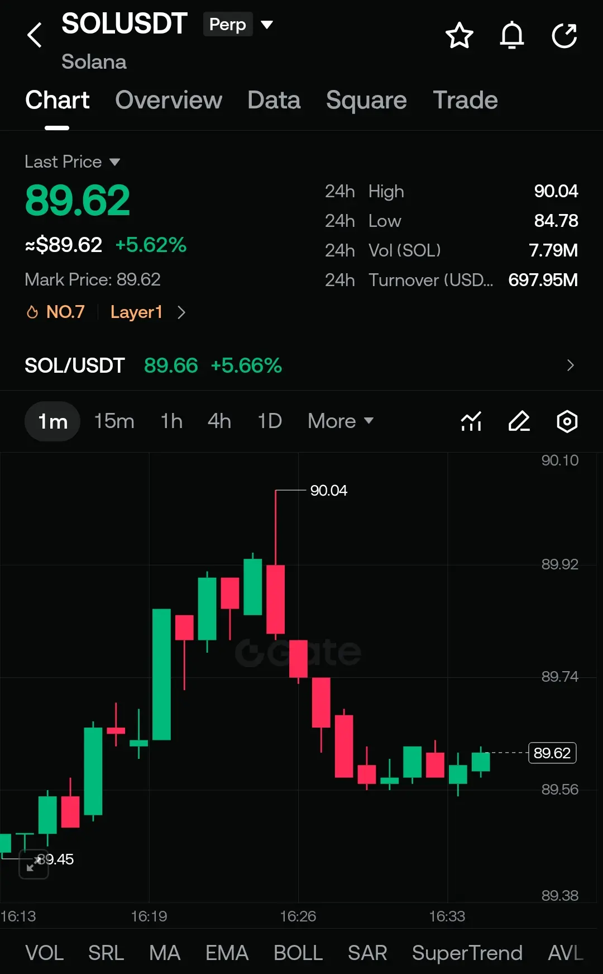Enable the SuperTrend indicator
This screenshot has width=603, height=974.
[x=467, y=953]
